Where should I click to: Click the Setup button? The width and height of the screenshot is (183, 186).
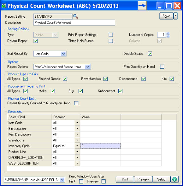(161, 179)
